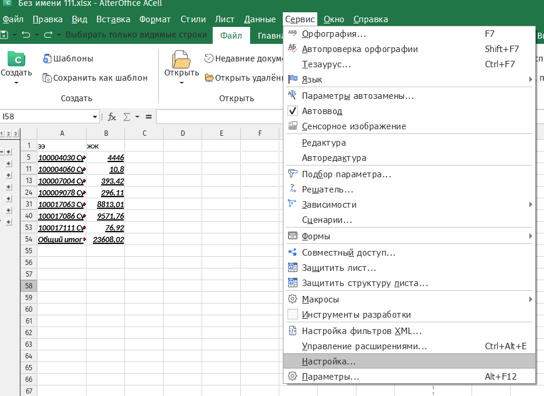544x396 pixels.
Task: Click the undo arrow in quick toolbar
Action: pos(26,35)
